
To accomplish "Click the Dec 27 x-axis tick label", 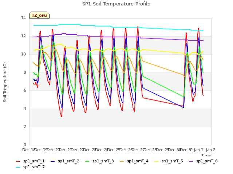I will [138, 150].
